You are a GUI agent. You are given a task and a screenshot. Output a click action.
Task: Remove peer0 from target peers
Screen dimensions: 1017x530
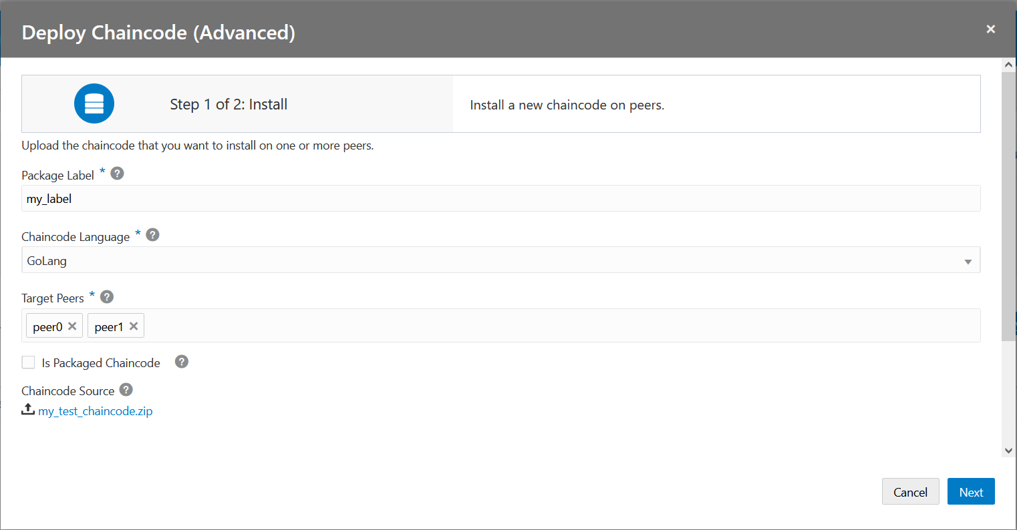click(x=72, y=326)
